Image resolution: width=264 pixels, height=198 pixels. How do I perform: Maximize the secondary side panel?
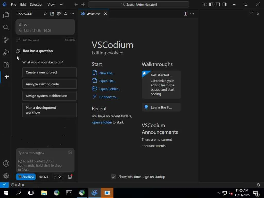pyautogui.click(x=251, y=14)
